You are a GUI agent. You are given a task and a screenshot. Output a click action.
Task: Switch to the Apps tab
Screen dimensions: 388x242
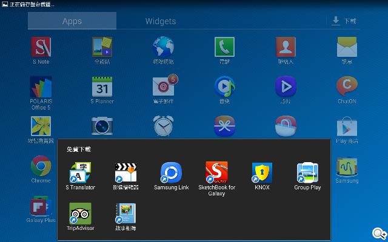point(72,21)
